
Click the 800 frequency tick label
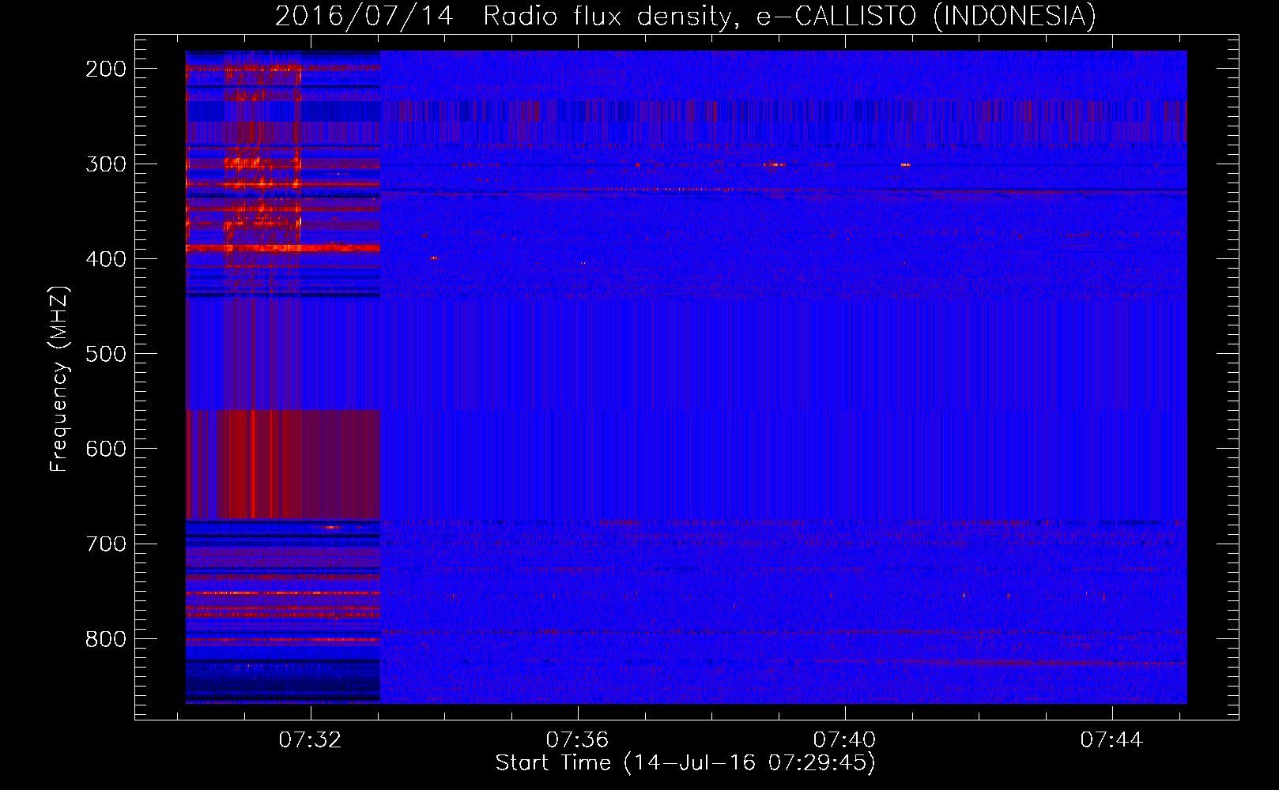[106, 638]
